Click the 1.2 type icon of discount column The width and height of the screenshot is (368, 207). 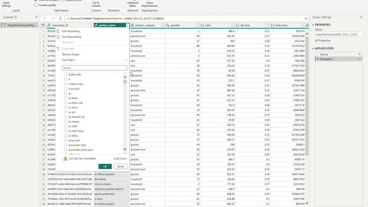point(237,25)
